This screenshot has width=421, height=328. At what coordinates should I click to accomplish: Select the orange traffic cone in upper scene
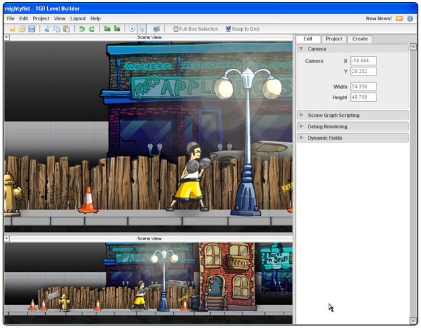(x=88, y=199)
